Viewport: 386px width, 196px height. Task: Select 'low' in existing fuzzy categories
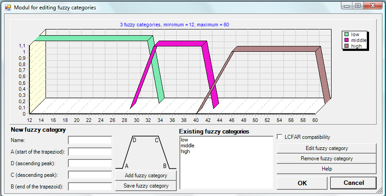[184, 140]
